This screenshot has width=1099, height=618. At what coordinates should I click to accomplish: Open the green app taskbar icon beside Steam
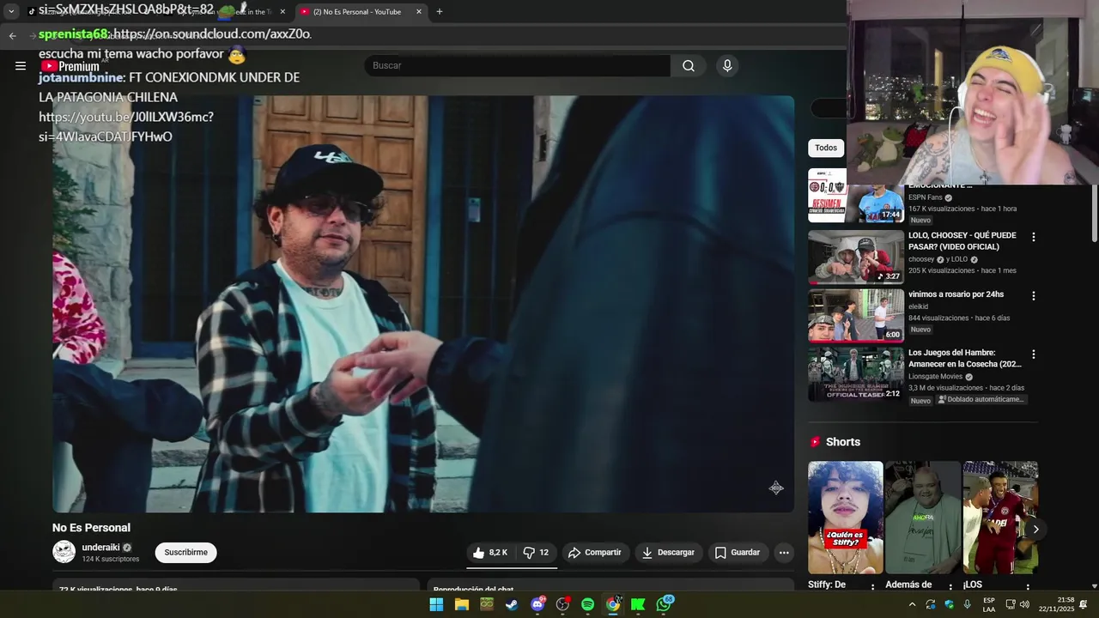pos(487,604)
